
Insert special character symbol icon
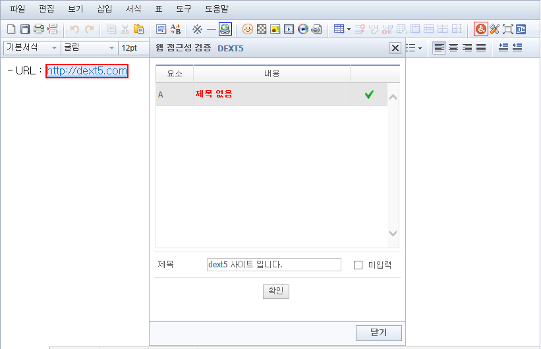tap(197, 30)
